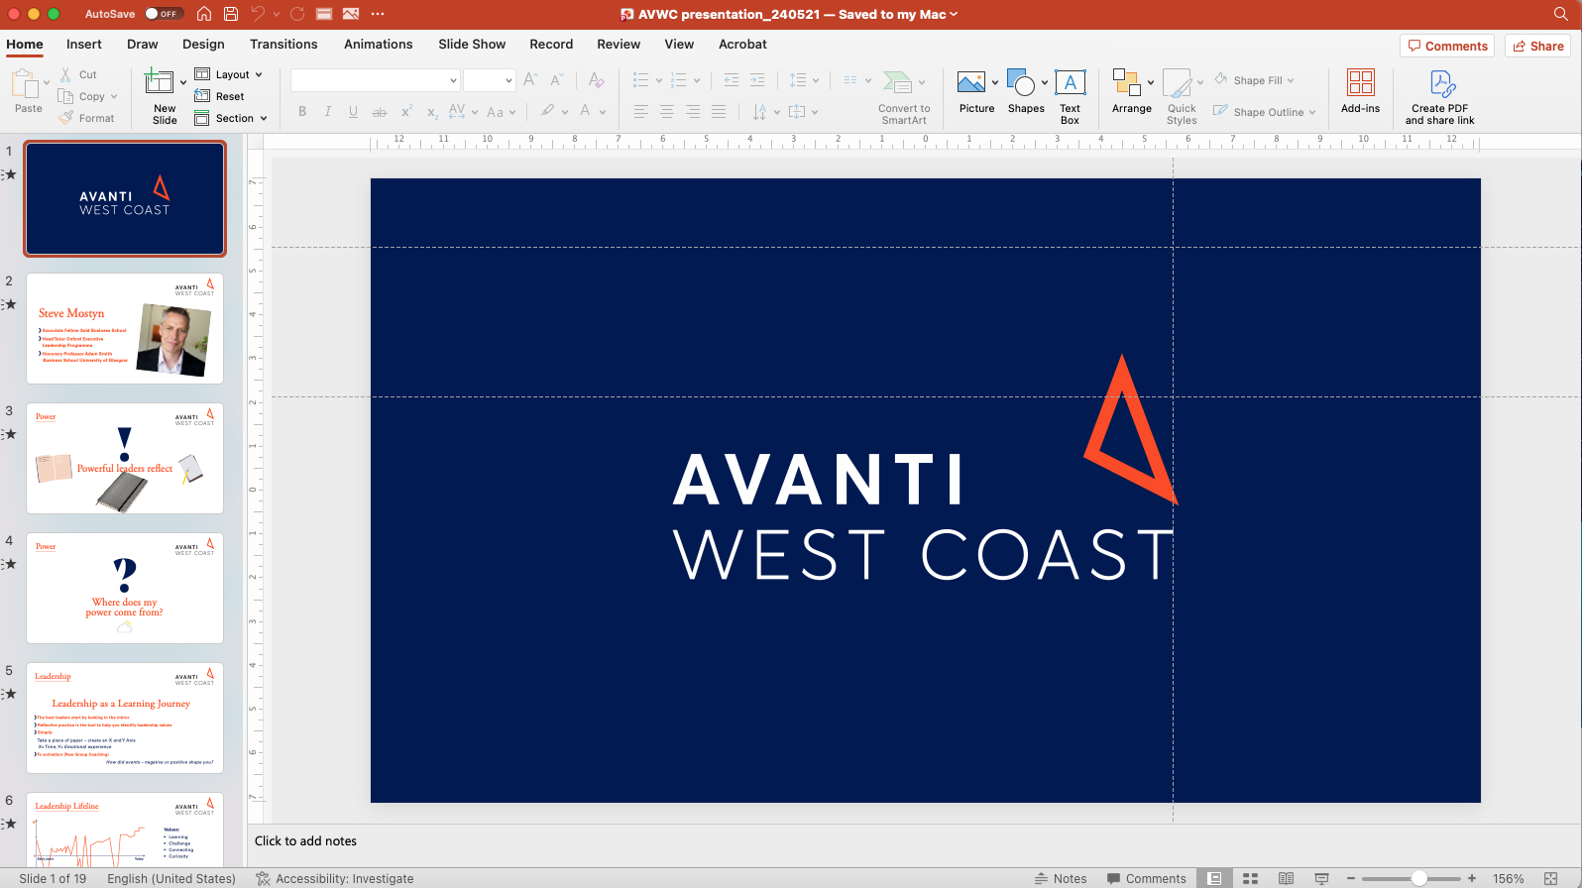Align text right
The height and width of the screenshot is (888, 1582).
point(693,112)
